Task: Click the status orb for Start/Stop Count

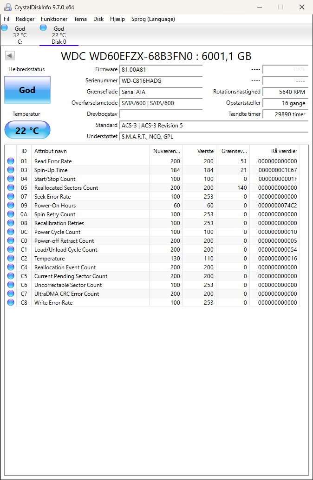Action: (11, 179)
